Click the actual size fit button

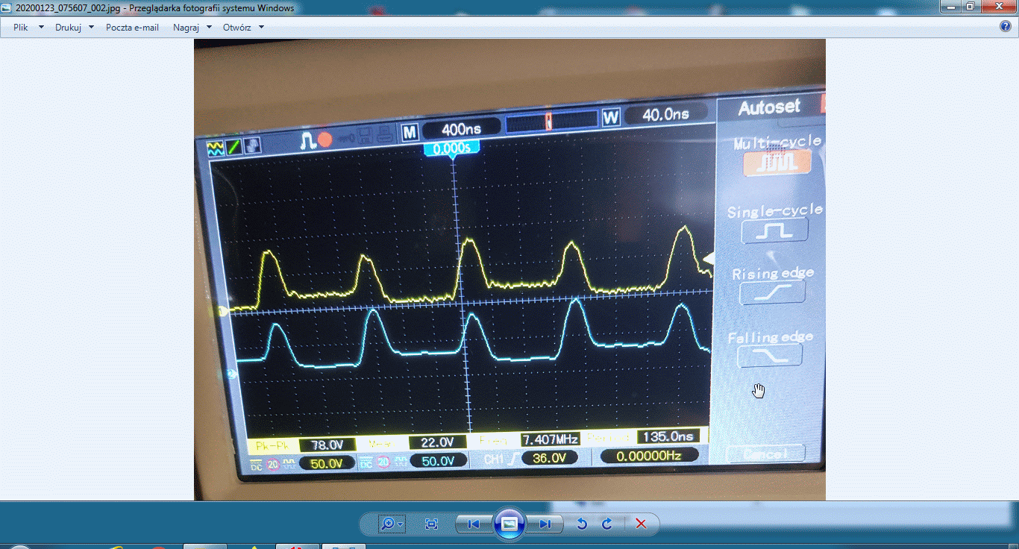pyautogui.click(x=431, y=524)
